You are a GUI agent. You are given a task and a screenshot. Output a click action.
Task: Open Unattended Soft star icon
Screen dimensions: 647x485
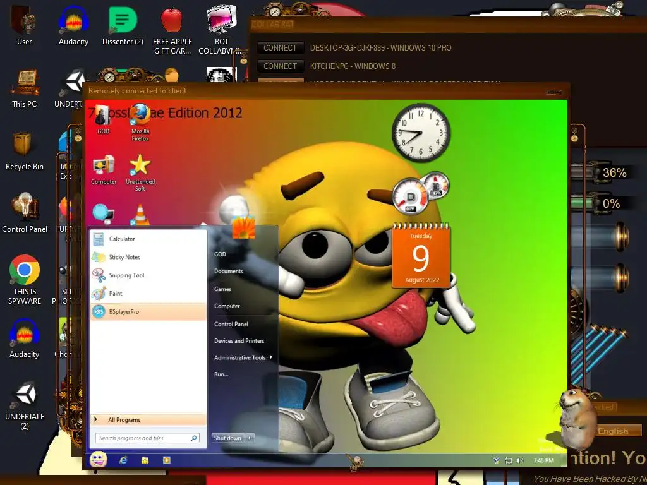(x=140, y=173)
